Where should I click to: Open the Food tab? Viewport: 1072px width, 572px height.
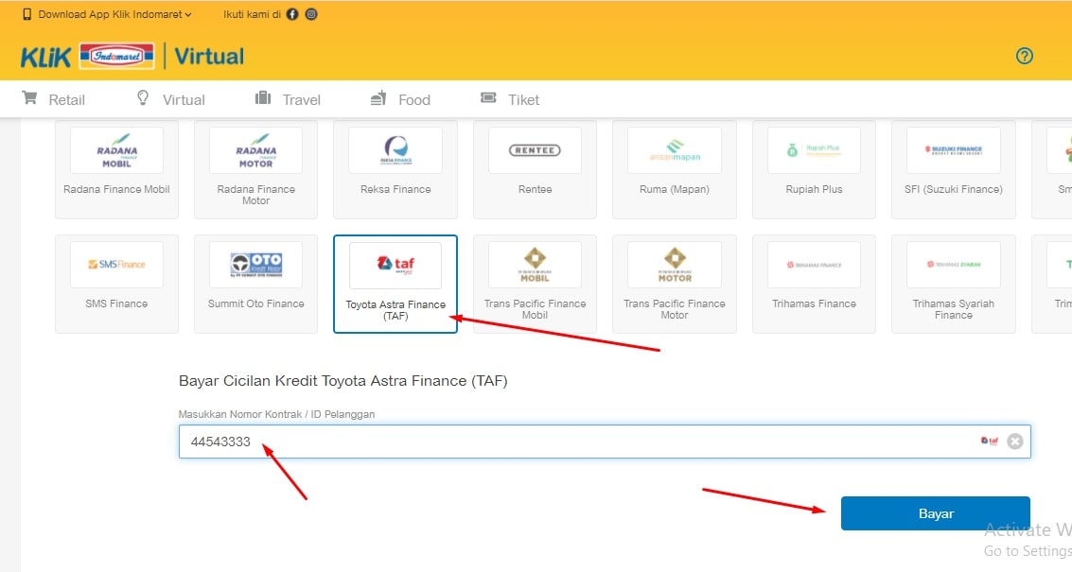click(x=400, y=98)
